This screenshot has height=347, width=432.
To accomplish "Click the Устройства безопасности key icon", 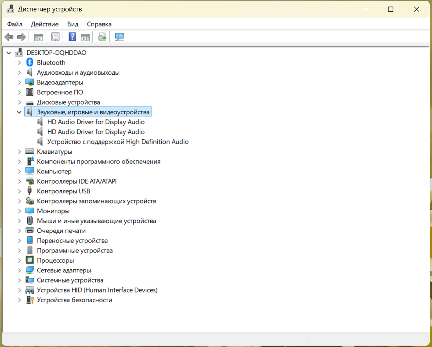I will click(x=30, y=300).
